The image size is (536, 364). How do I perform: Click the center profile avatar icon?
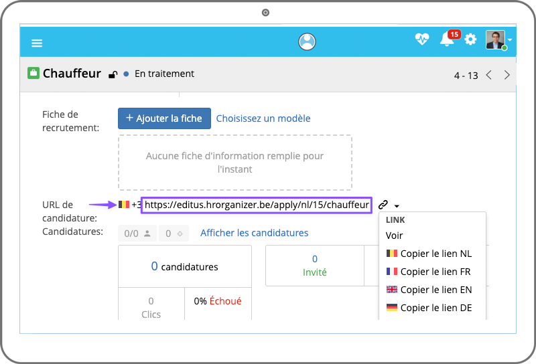coord(307,41)
